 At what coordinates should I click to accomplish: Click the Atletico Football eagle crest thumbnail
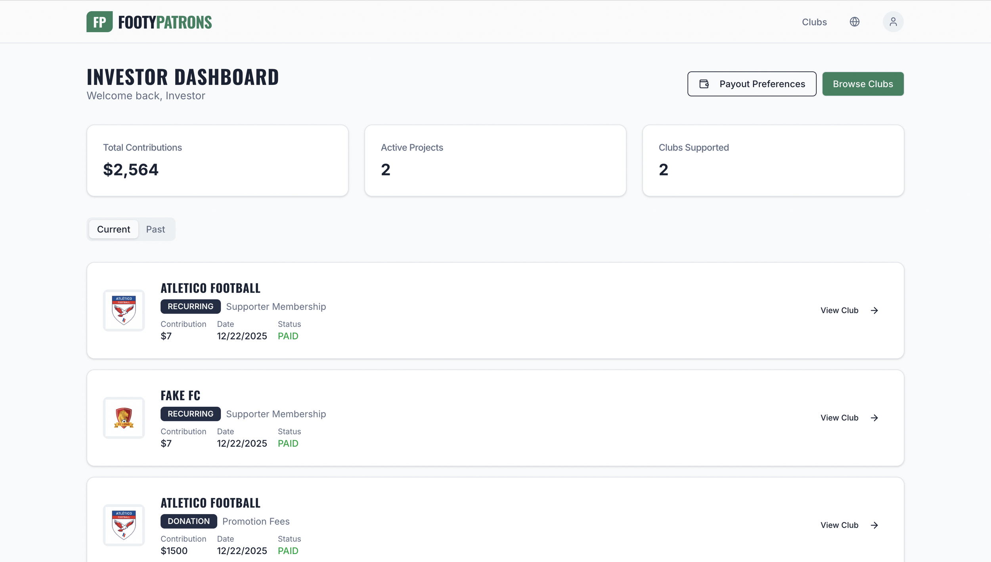[123, 311]
